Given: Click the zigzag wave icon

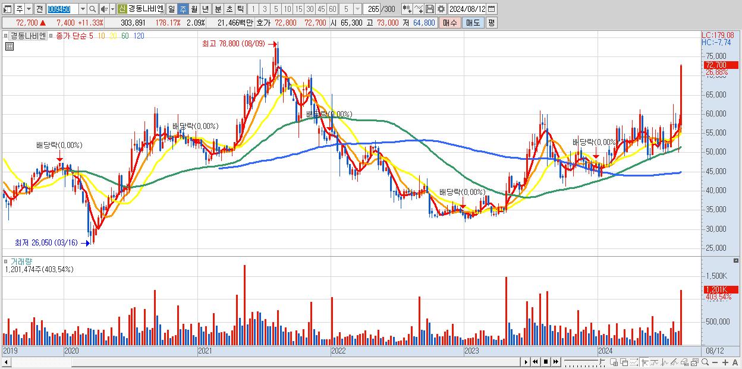Looking at the screenshot, I should click(665, 362).
